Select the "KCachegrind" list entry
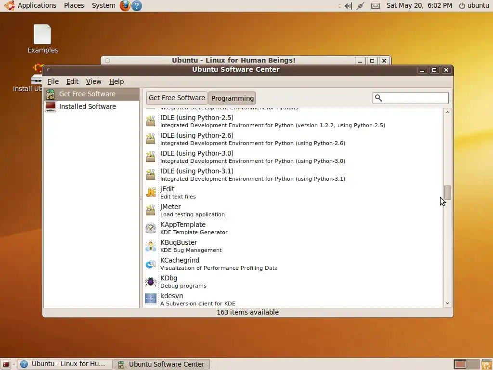 coord(293,264)
